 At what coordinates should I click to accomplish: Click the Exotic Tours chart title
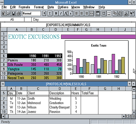coord(99,45)
